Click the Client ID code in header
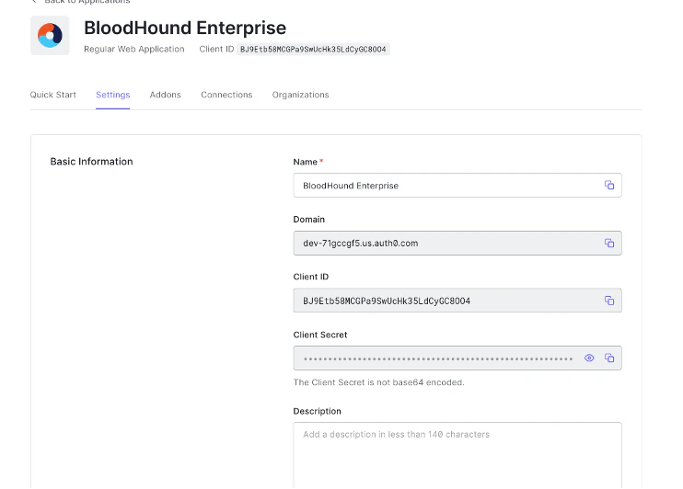Viewport: 683px width, 489px height. click(313, 50)
